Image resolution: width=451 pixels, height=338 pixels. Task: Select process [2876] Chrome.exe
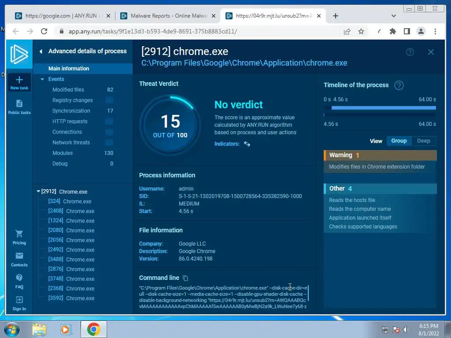click(71, 269)
